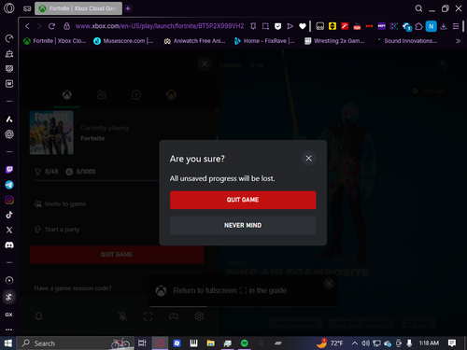Close the 'Are you sure?' dialog
Image resolution: width=467 pixels, height=350 pixels.
tap(308, 159)
